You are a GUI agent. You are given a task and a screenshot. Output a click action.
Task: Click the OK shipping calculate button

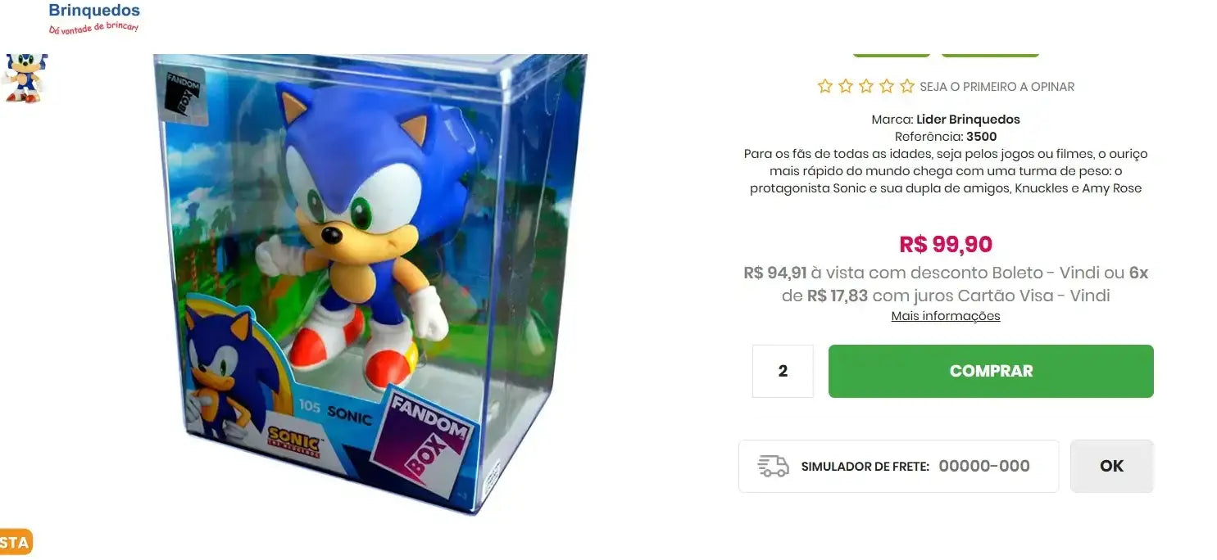(1111, 466)
